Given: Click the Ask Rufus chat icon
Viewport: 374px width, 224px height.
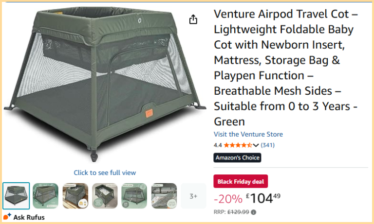Looking at the screenshot, I should coord(7,216).
